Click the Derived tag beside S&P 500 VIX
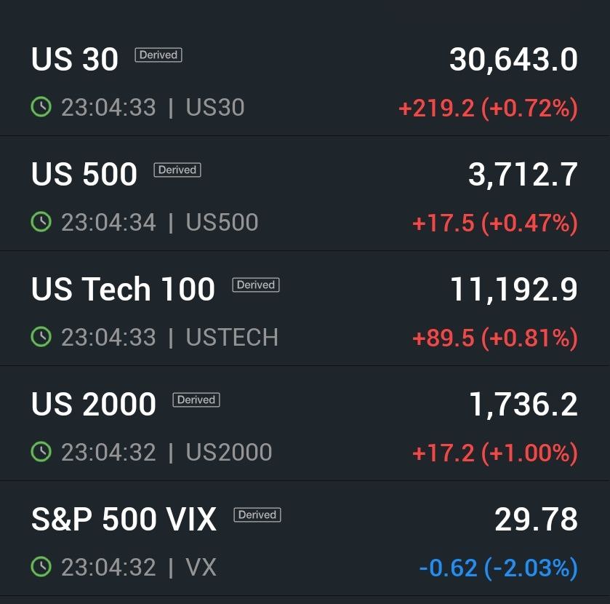610x604 pixels. coord(257,514)
